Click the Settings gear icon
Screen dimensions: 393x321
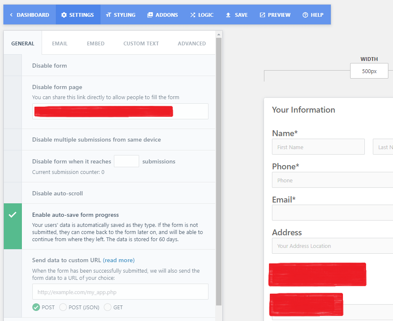[64, 15]
